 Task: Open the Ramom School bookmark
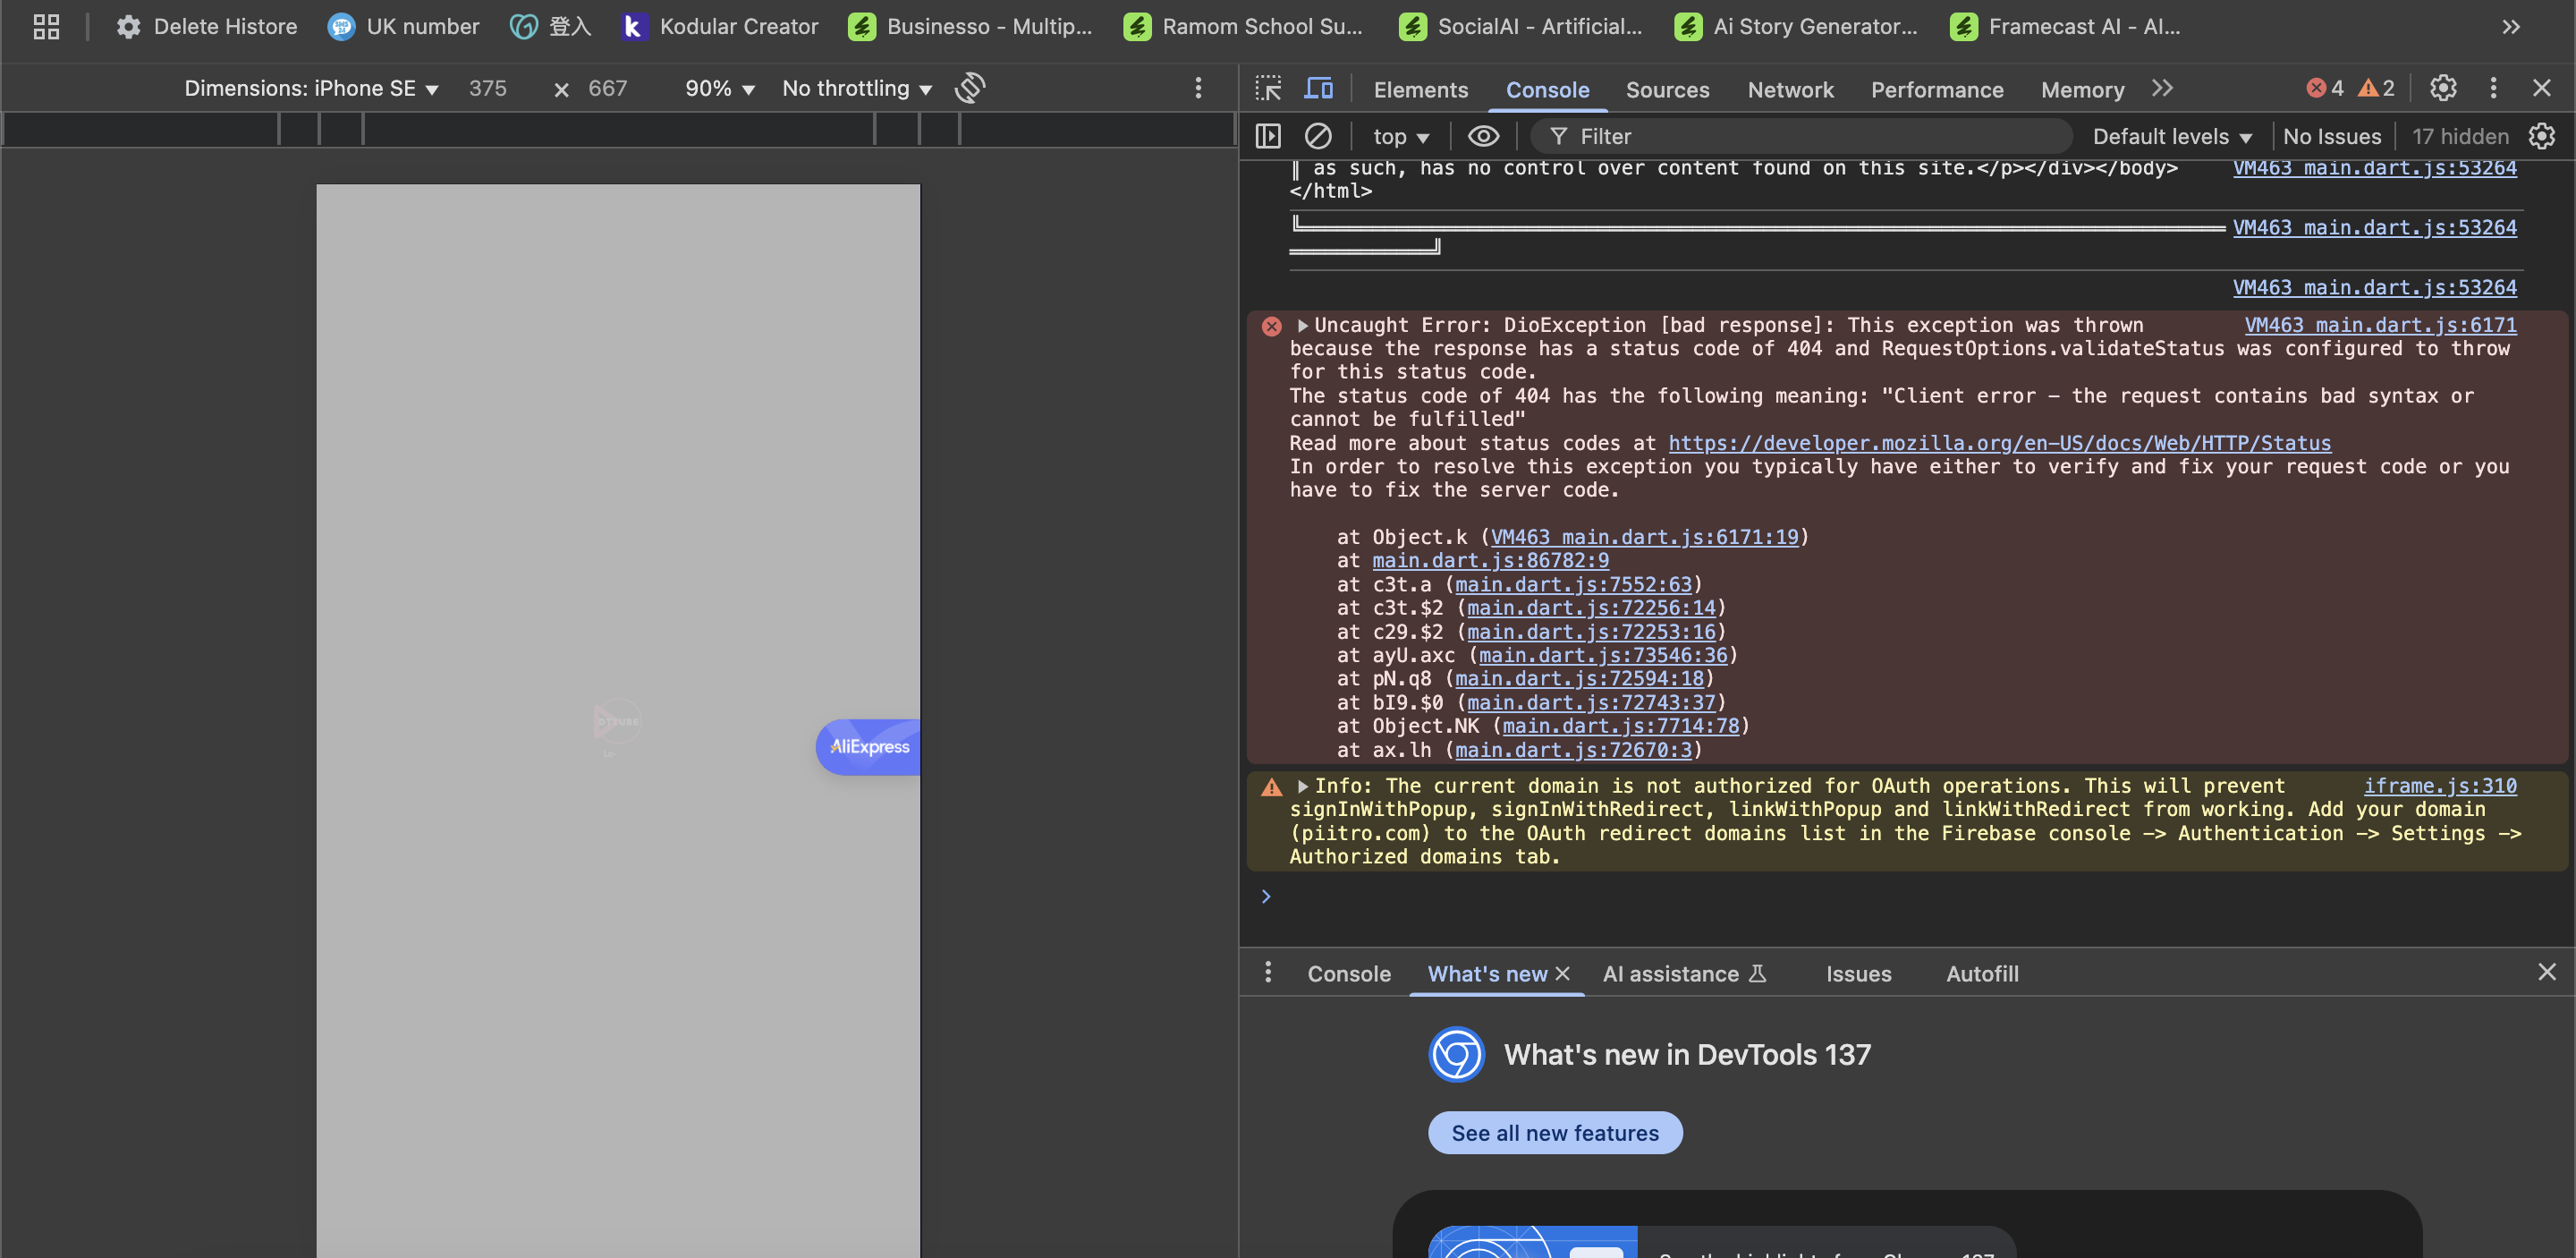point(1243,27)
